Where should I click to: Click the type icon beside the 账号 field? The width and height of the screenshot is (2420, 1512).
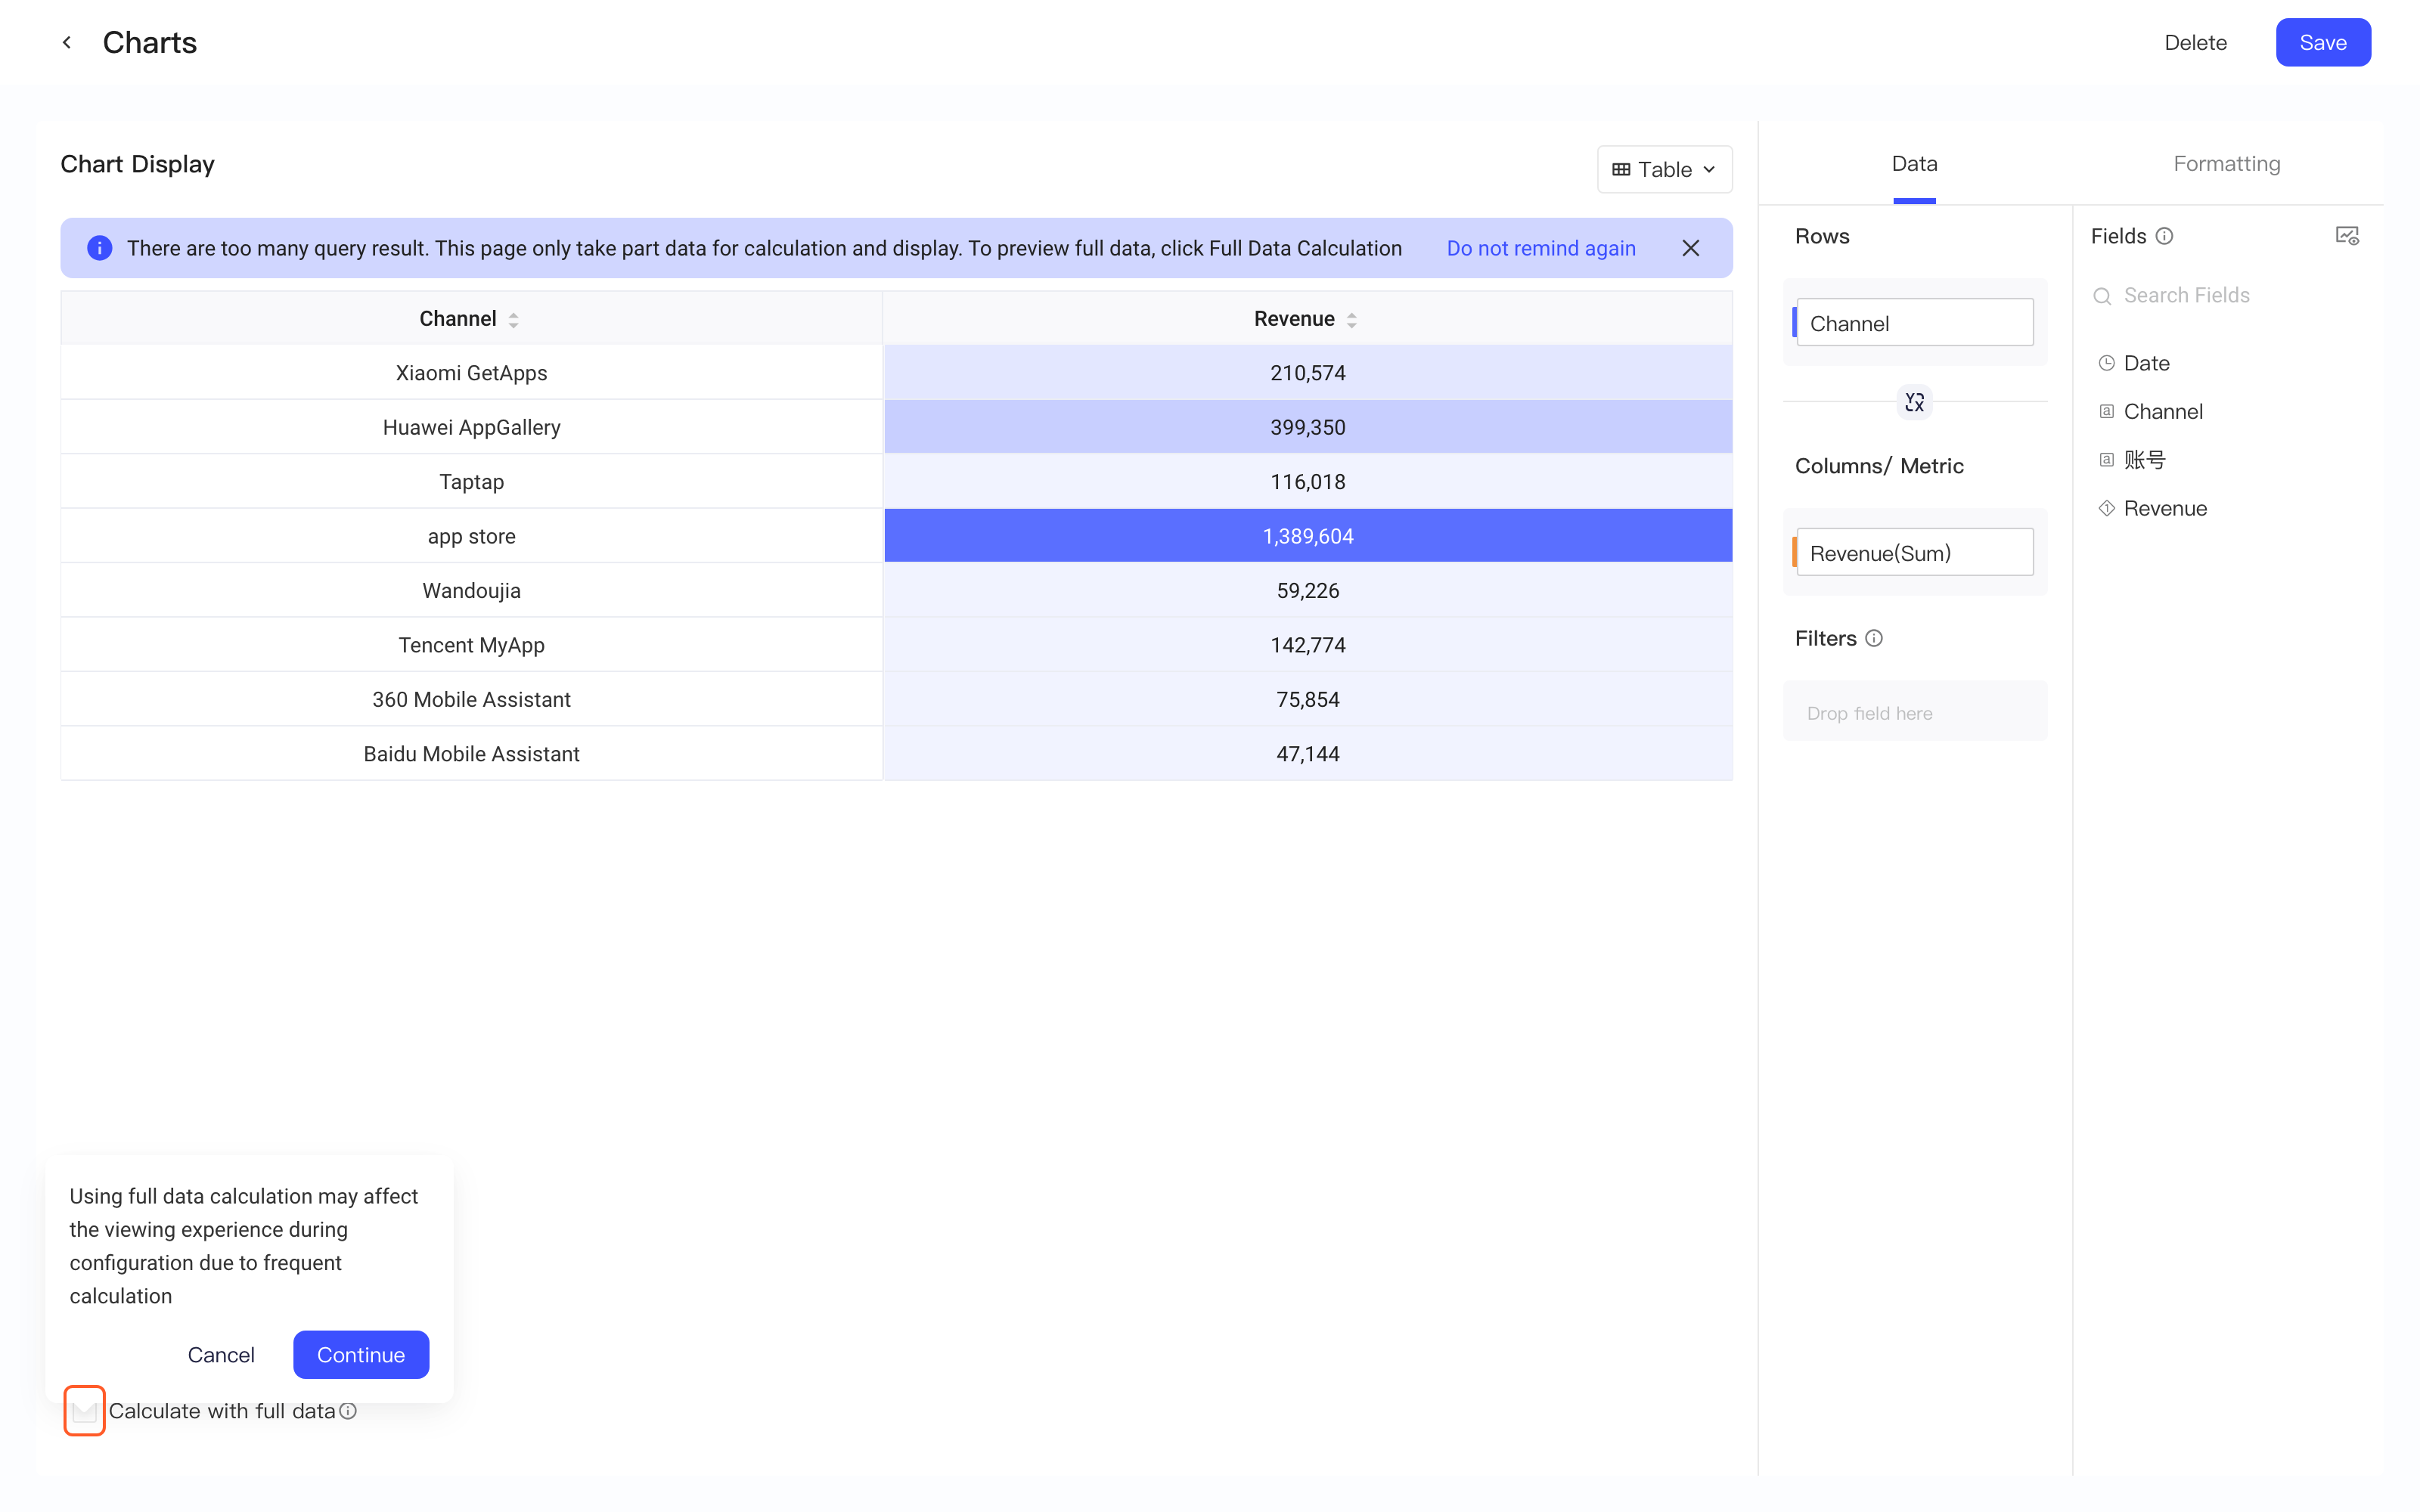(2106, 460)
